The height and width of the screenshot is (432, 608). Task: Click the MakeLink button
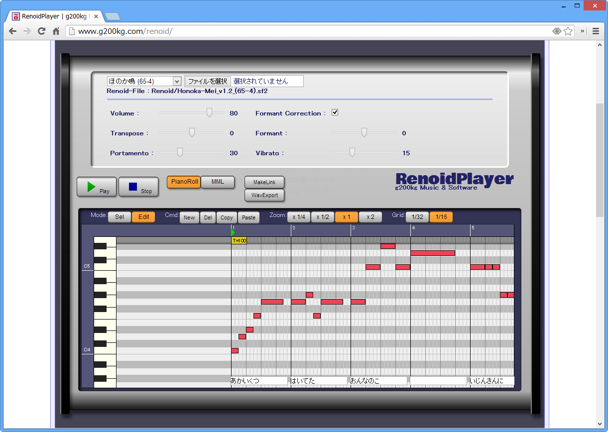(264, 182)
